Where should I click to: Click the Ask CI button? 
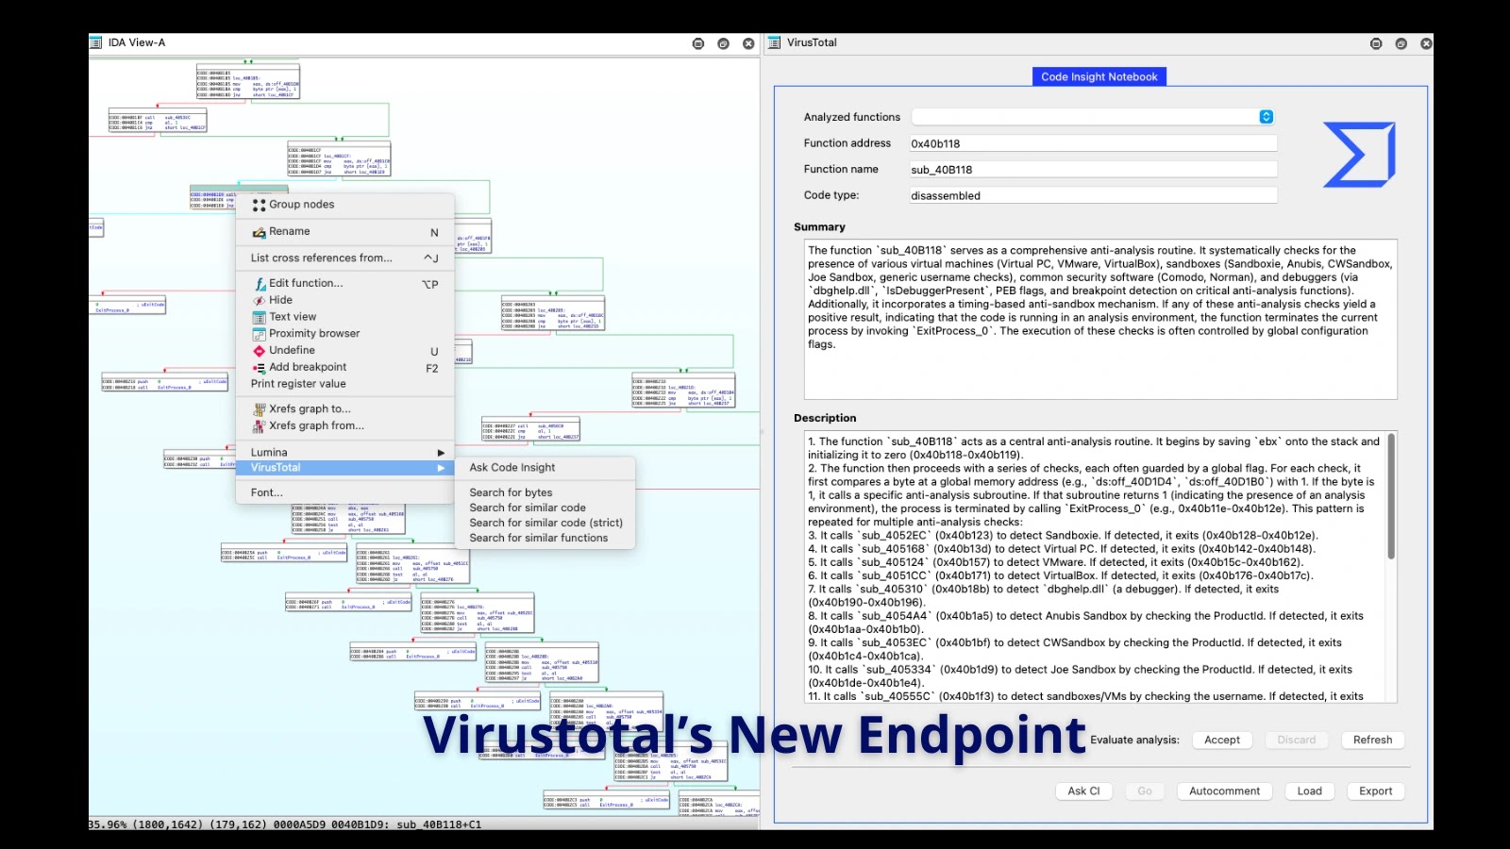pyautogui.click(x=1083, y=791)
